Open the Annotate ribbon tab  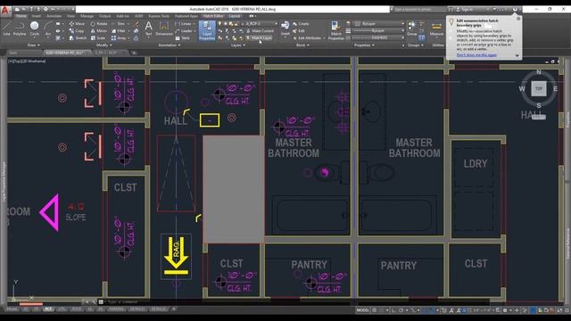pos(54,16)
